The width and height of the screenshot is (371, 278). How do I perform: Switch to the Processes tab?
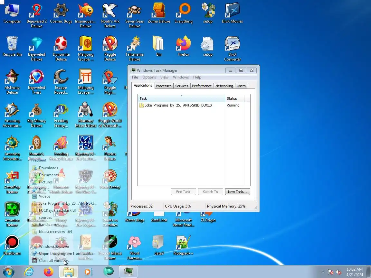coord(164,86)
